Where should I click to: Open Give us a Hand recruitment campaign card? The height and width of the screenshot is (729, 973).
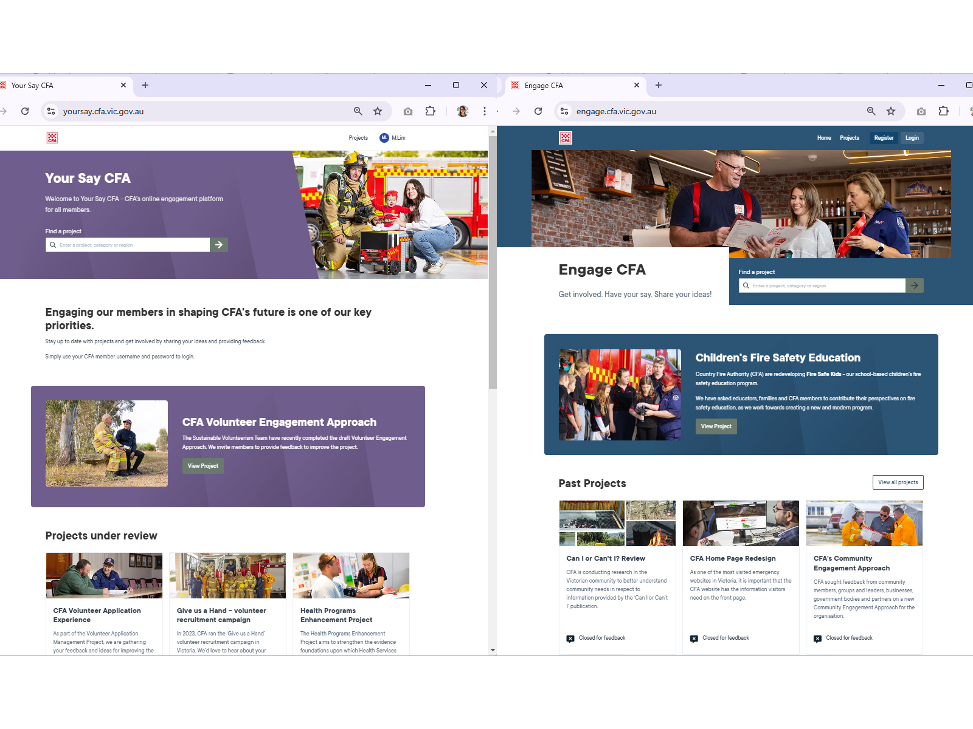[x=227, y=603]
